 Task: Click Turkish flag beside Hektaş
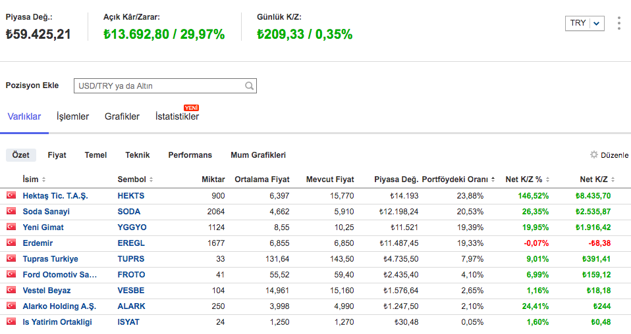point(11,196)
